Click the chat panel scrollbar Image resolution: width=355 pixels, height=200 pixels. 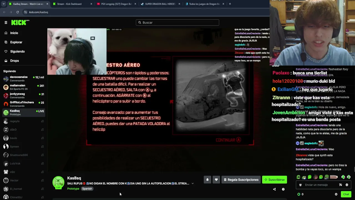[x=354, y=169]
